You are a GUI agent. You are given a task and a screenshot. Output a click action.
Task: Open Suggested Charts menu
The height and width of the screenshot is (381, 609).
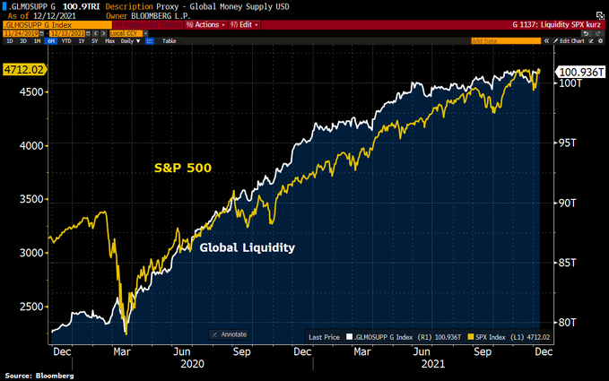(147, 25)
